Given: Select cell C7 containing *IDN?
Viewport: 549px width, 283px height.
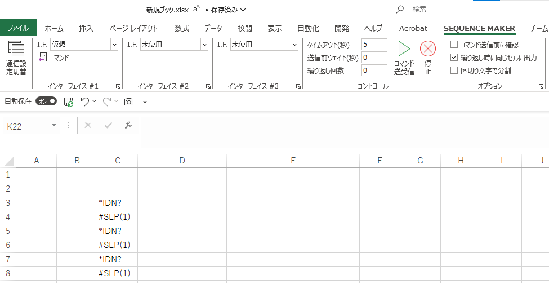Looking at the screenshot, I should [117, 259].
